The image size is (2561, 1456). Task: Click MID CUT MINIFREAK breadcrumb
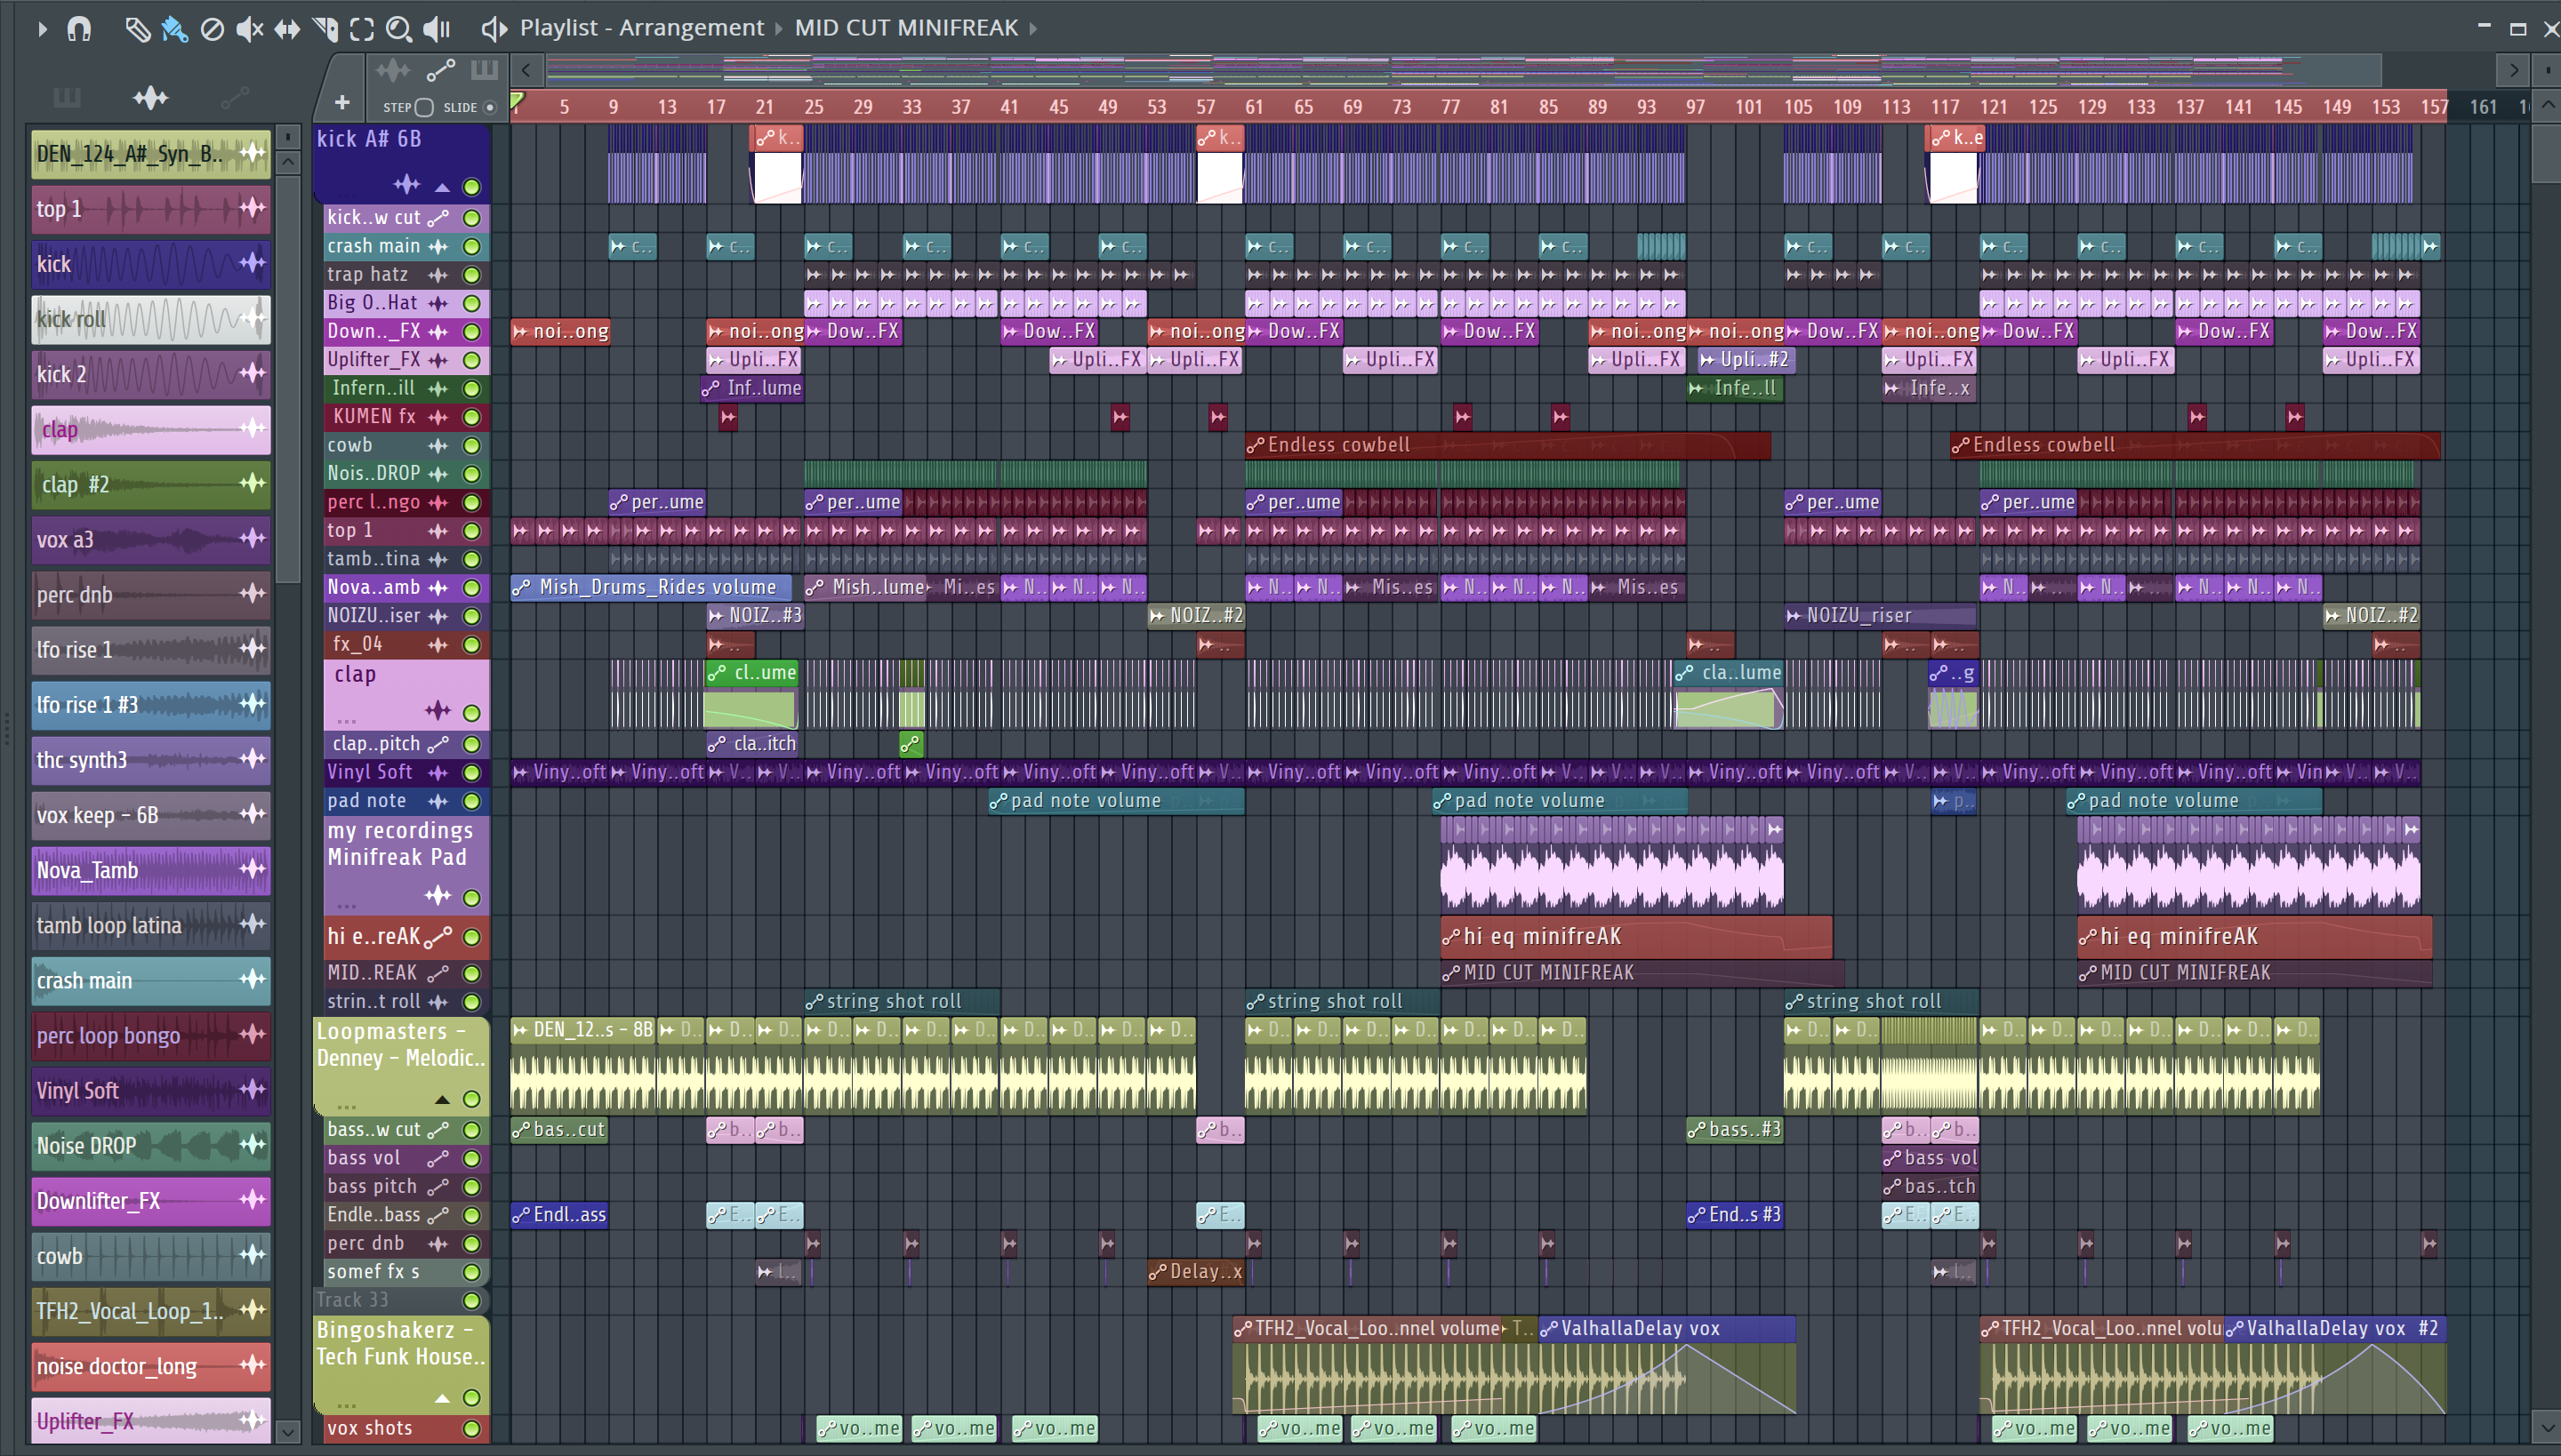(906, 28)
